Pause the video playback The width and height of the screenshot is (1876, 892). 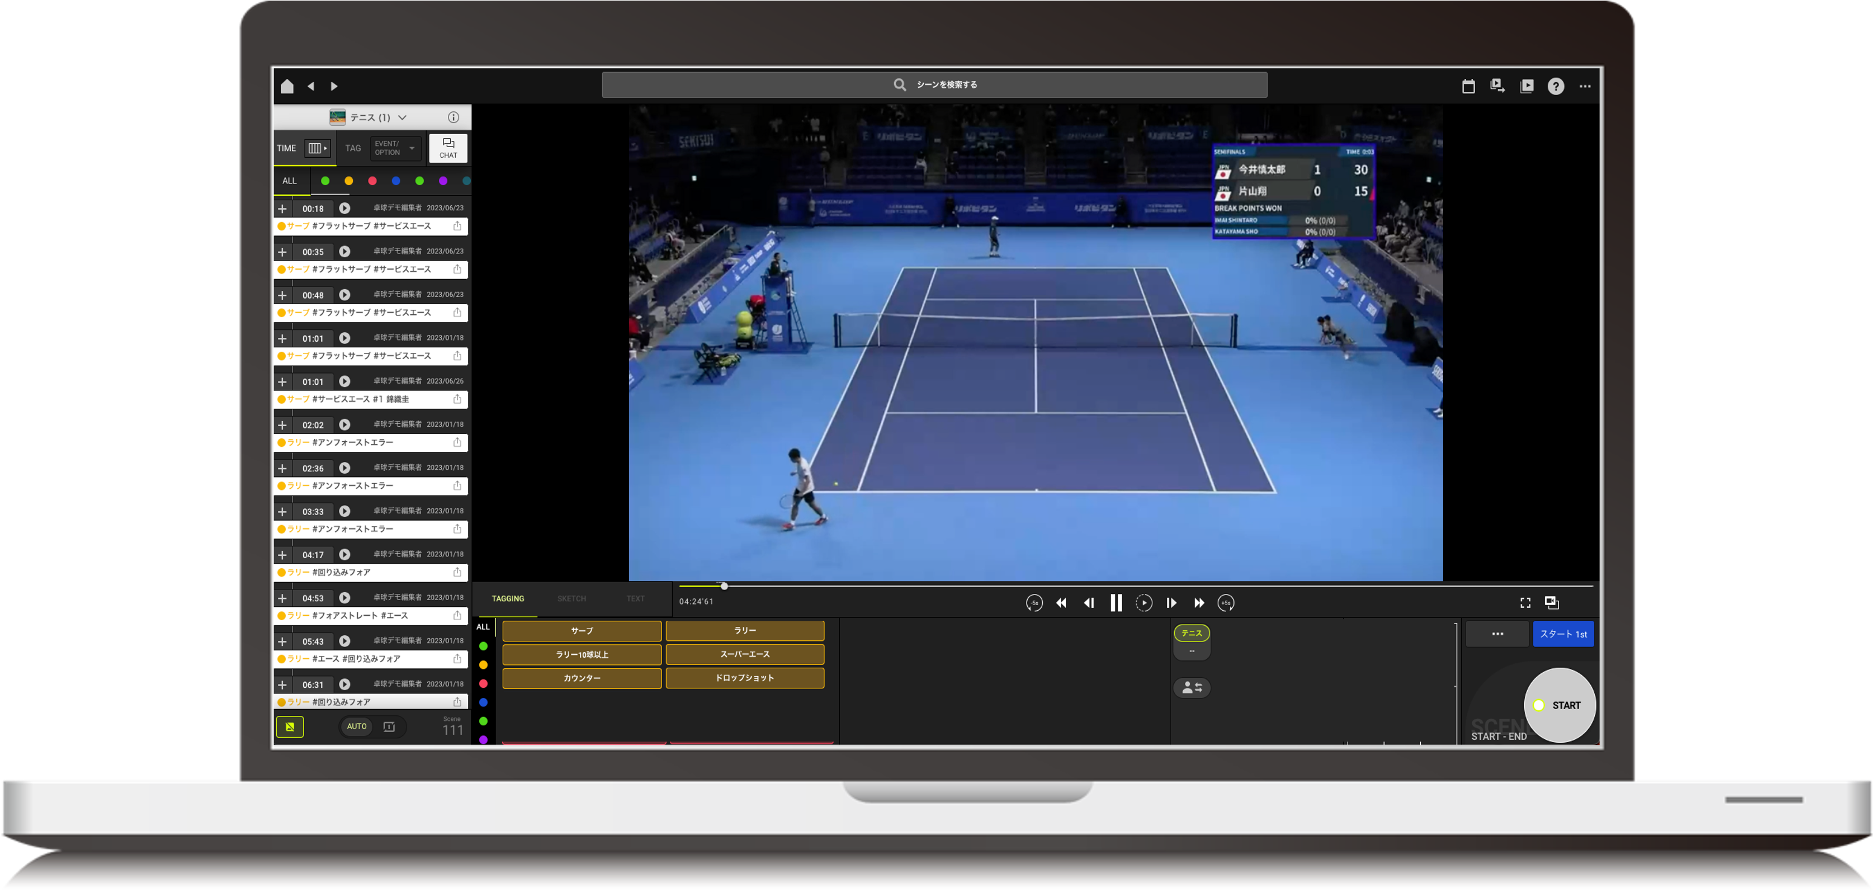[x=1116, y=603]
